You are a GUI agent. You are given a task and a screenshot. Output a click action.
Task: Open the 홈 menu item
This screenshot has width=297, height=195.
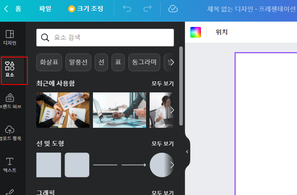coord(18,9)
